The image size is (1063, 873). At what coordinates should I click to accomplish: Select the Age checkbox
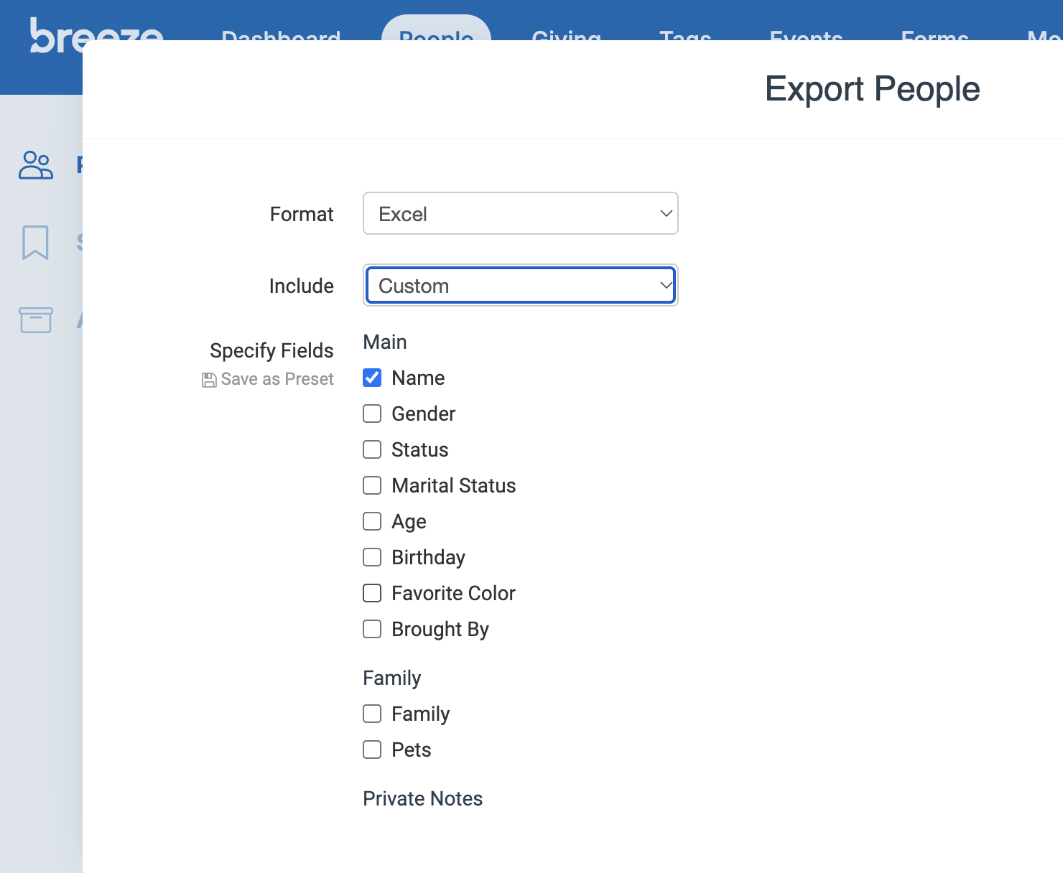[372, 521]
